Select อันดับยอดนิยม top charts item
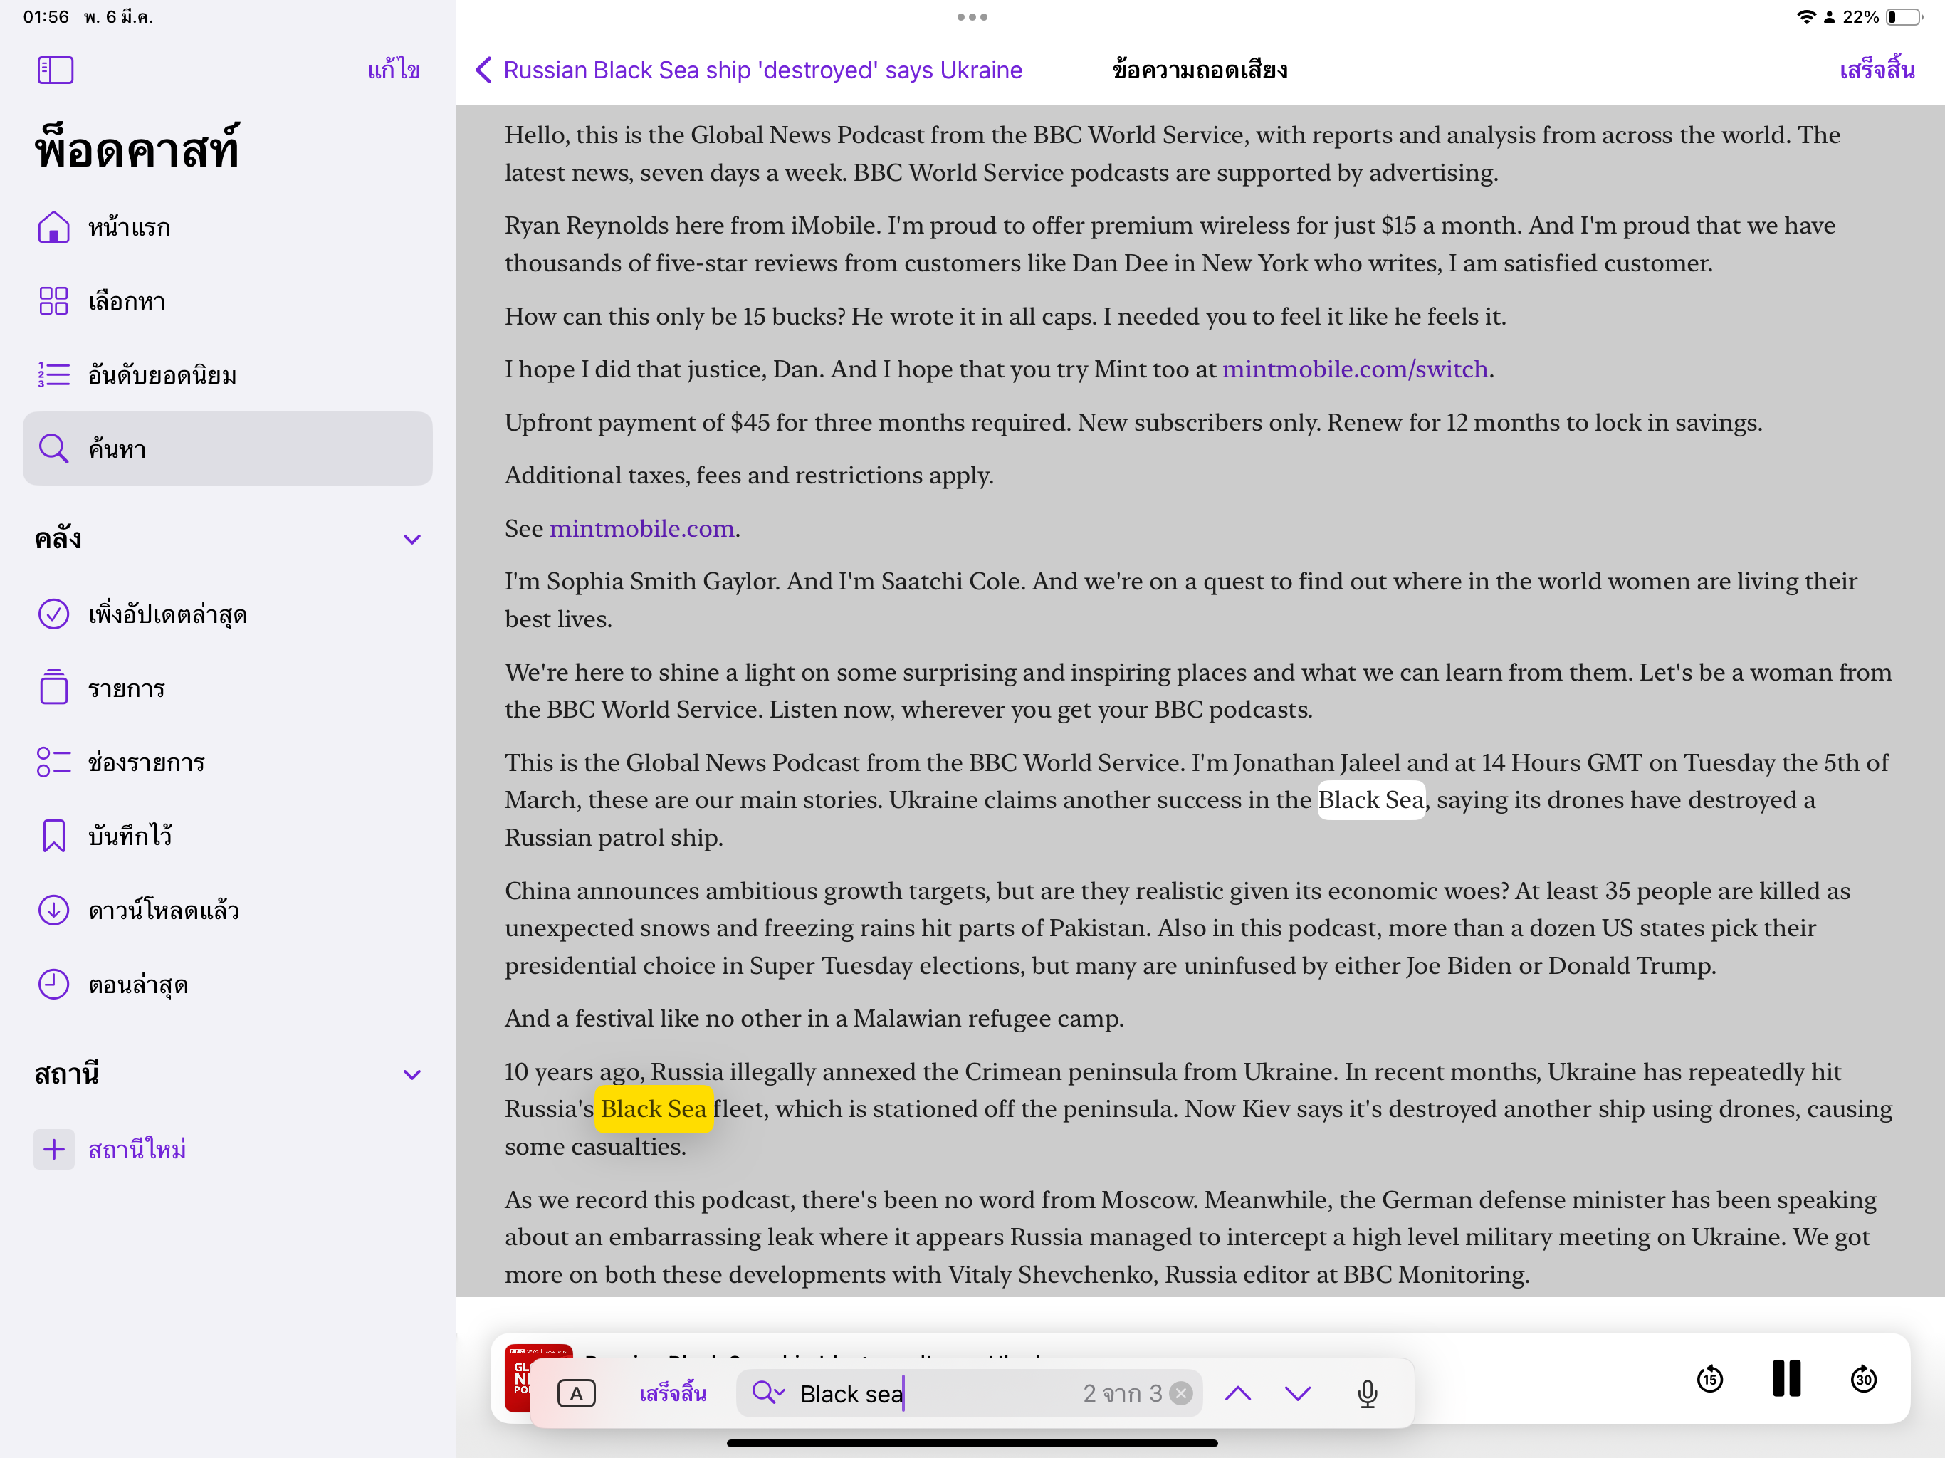 162,375
